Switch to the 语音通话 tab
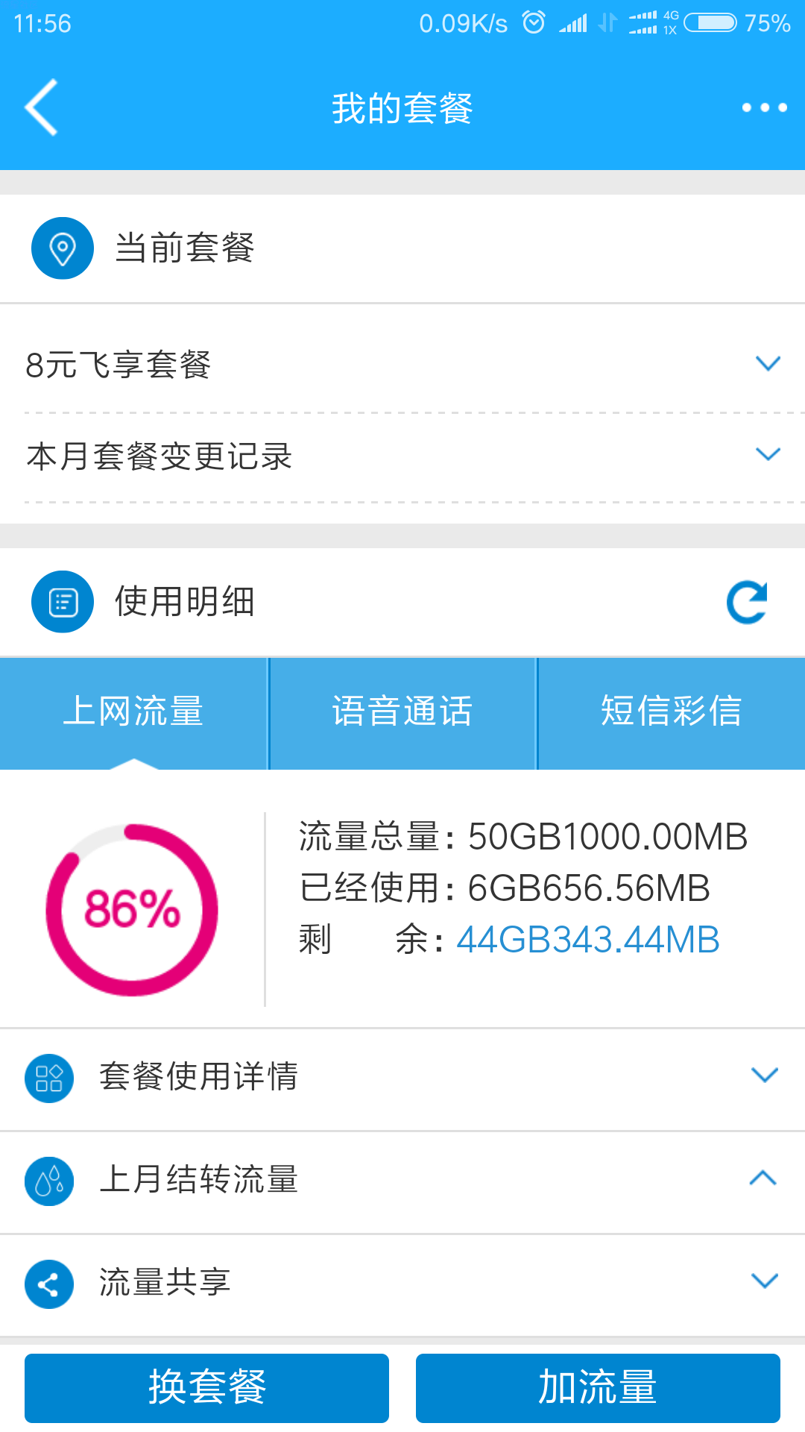The width and height of the screenshot is (805, 1432). tap(402, 713)
